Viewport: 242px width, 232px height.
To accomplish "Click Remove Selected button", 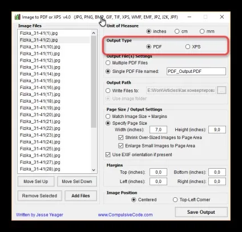I will point(39,196).
